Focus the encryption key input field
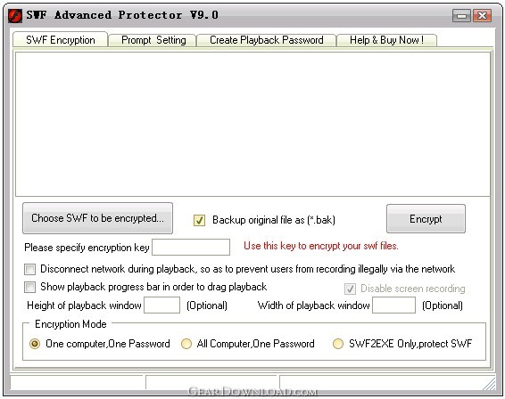Image resolution: width=505 pixels, height=399 pixels. click(191, 247)
